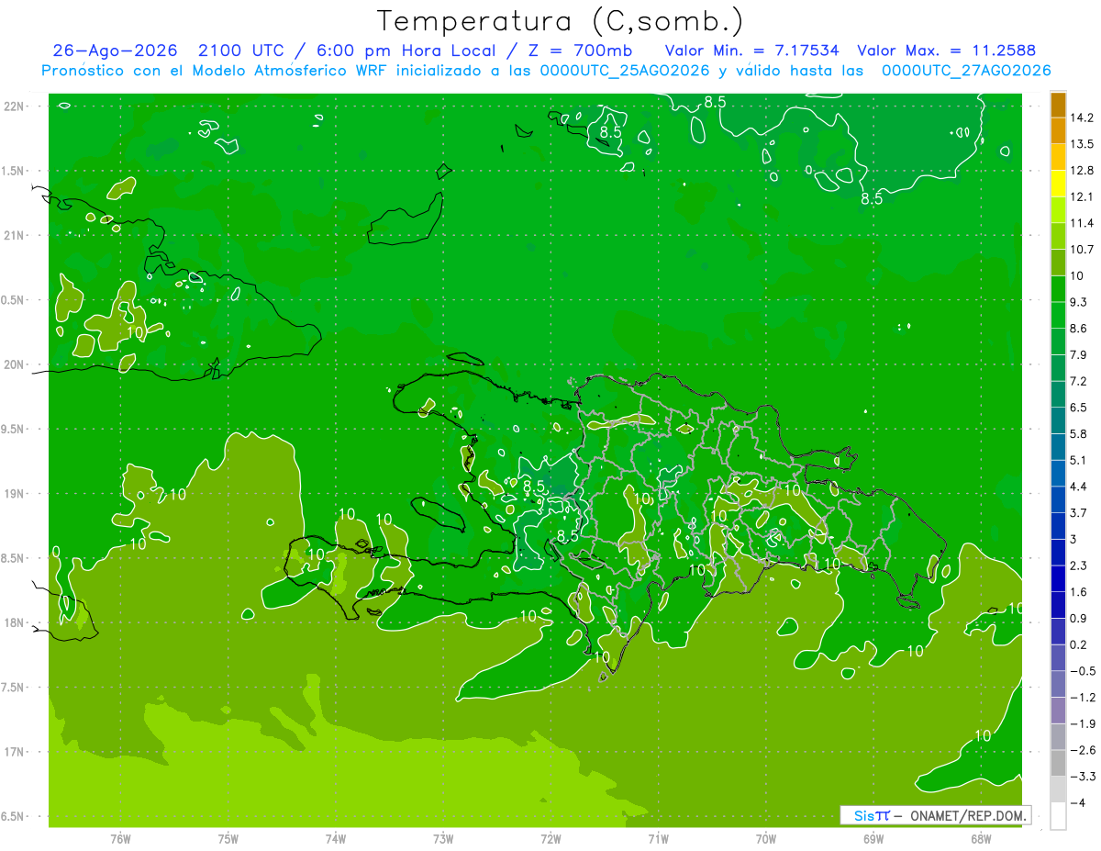Click the '74W' longitude axis label

336,839
